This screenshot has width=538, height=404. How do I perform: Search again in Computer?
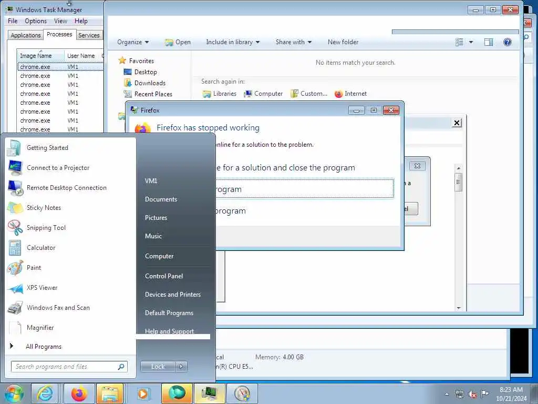coord(263,94)
